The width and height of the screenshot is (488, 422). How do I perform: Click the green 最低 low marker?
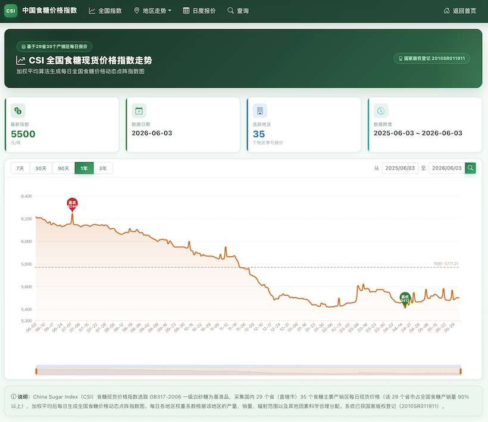[x=405, y=299]
